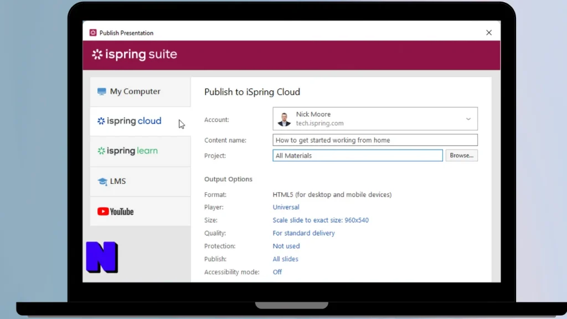Click the Browse... button
The width and height of the screenshot is (567, 319).
461,156
